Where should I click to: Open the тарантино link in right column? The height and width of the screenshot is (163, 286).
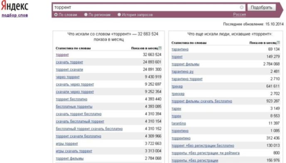(180, 49)
